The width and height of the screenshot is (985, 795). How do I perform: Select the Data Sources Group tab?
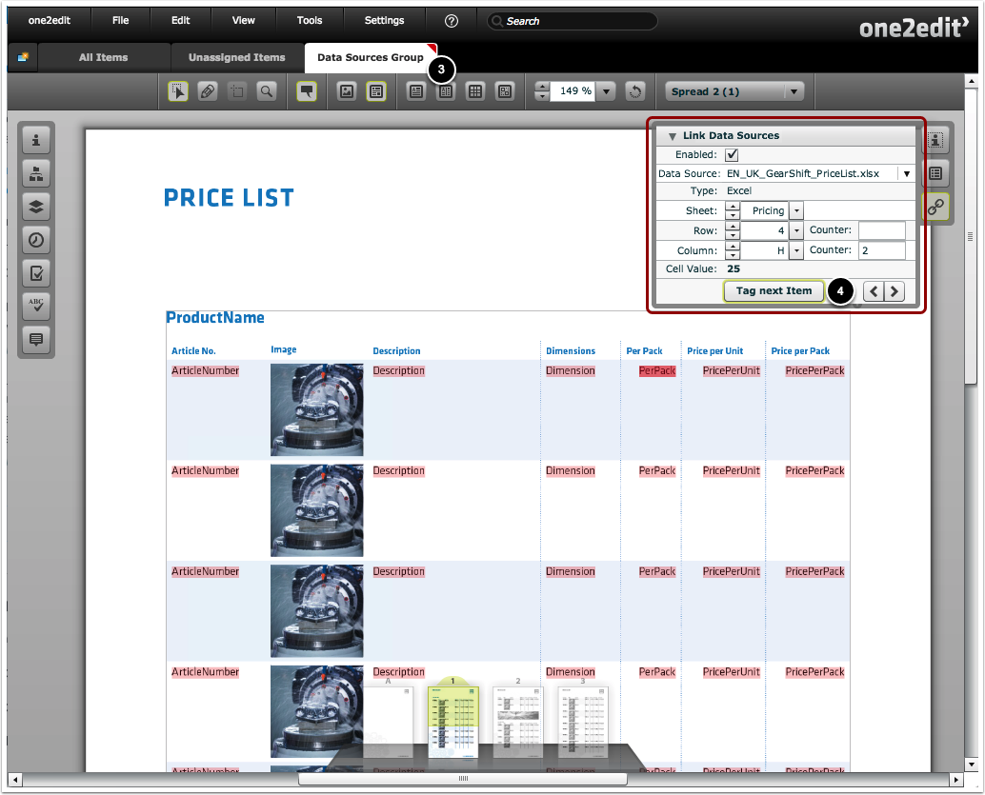pos(370,58)
